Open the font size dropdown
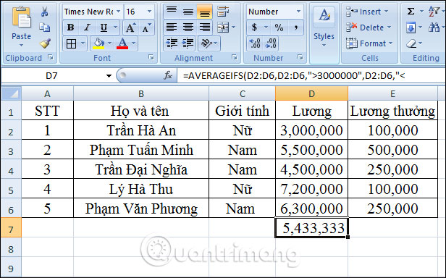446x278 pixels. (150, 12)
